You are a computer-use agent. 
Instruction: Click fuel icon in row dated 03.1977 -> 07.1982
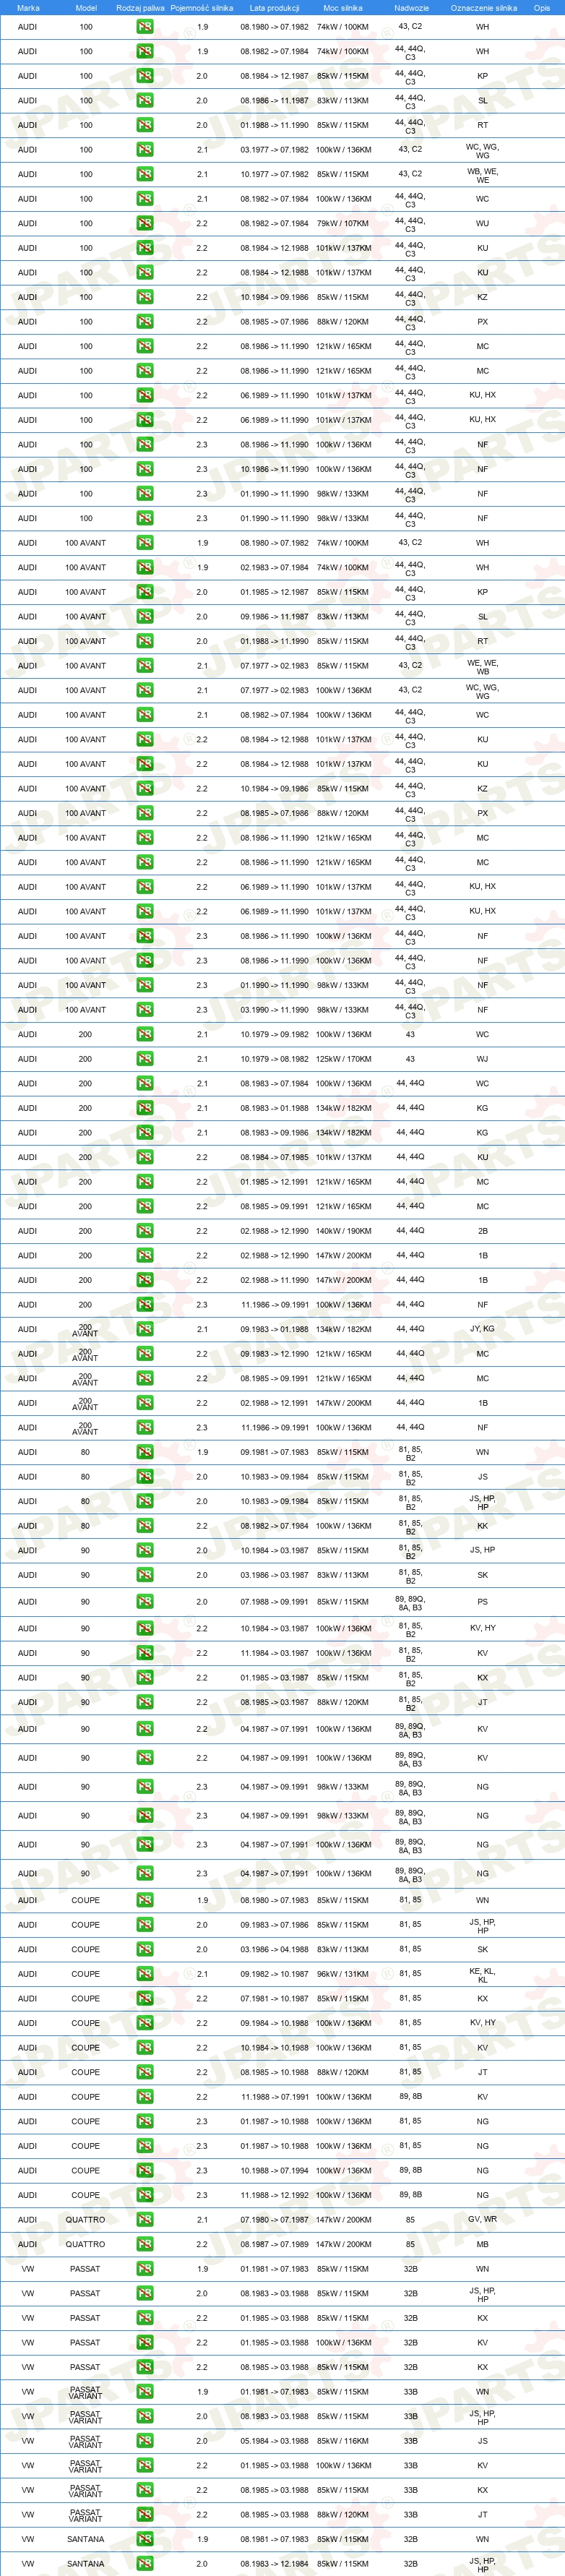click(145, 150)
